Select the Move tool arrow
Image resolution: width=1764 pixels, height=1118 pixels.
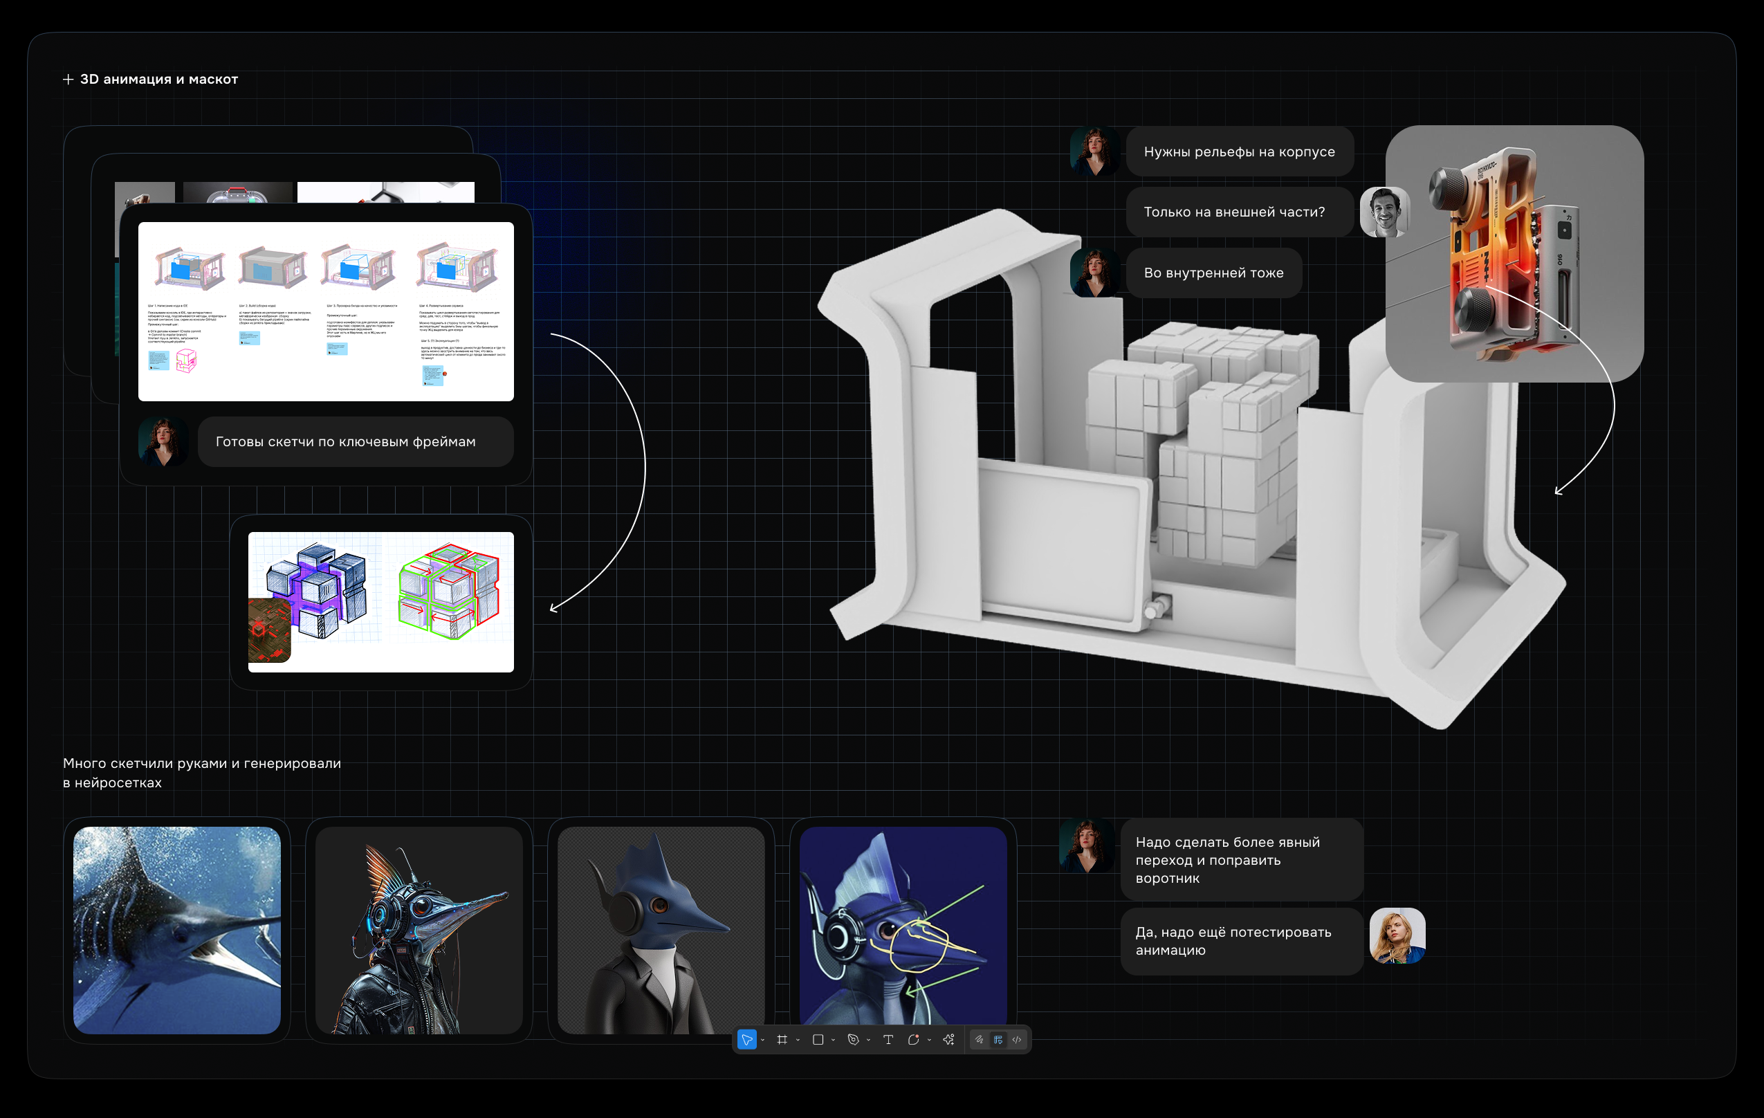tap(746, 1040)
